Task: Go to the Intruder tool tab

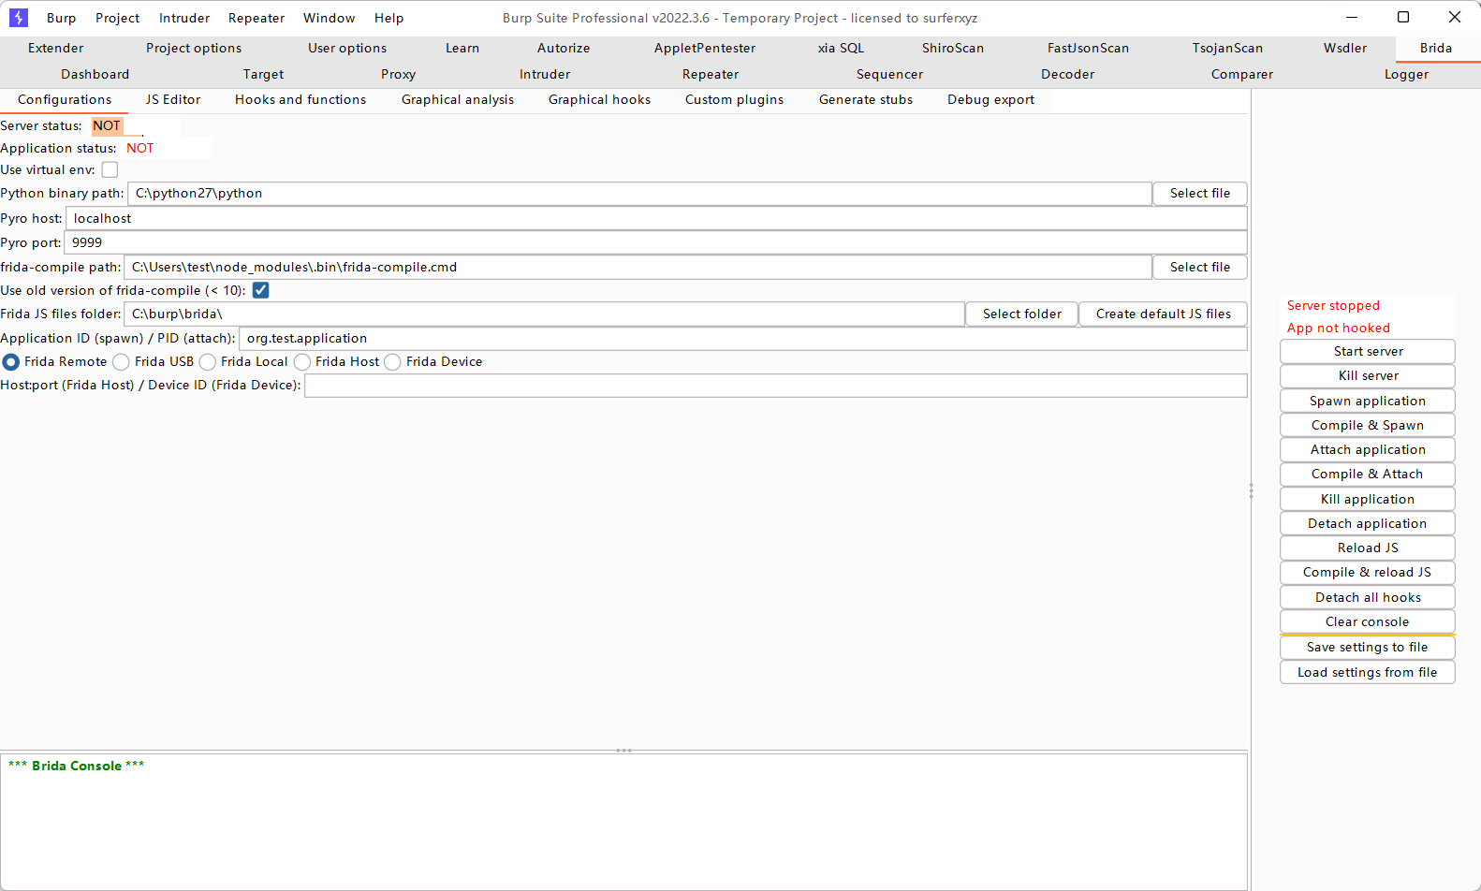Action: pos(545,75)
